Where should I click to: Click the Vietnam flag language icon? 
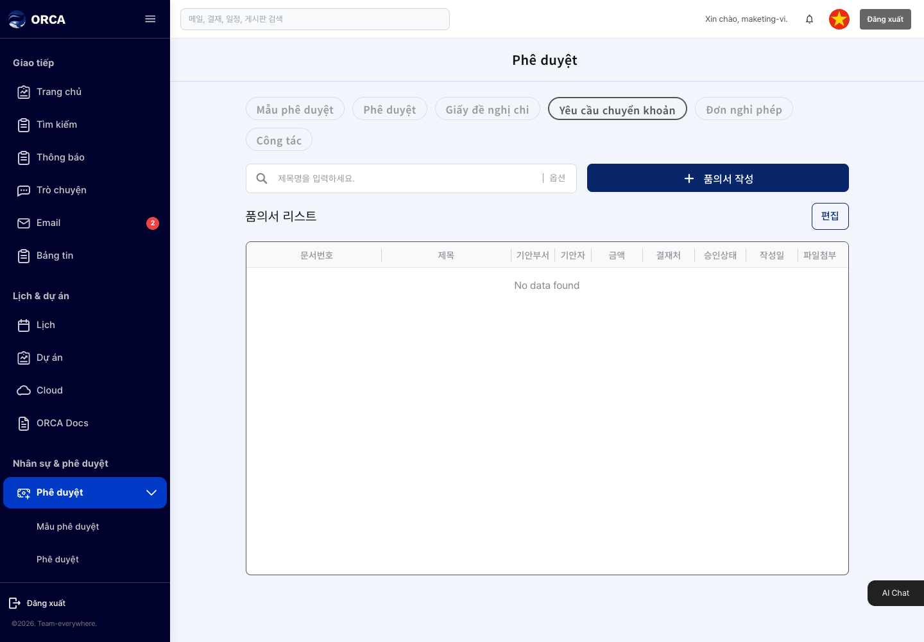coord(839,19)
